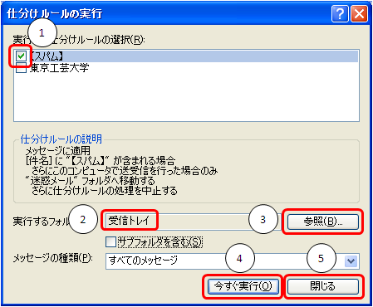Click the help question mark icon

click(340, 13)
